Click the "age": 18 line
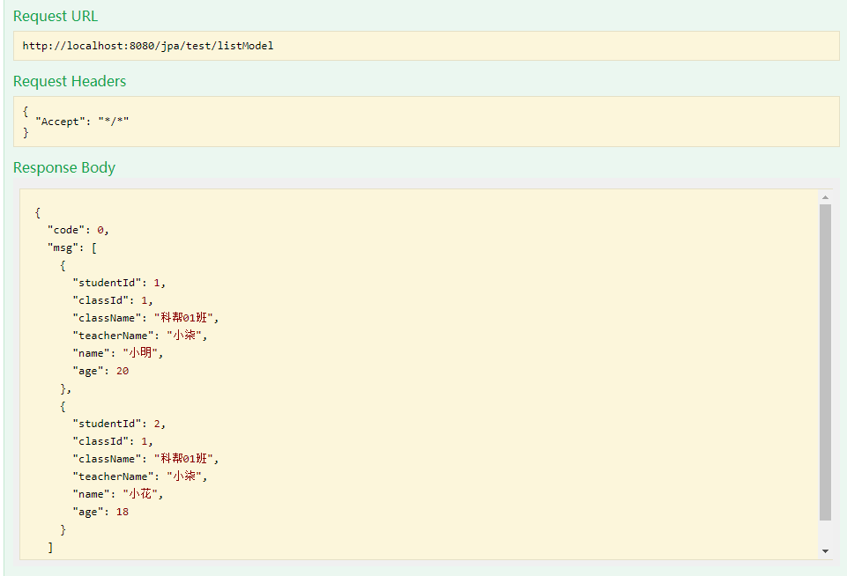This screenshot has height=576, width=847. [x=100, y=512]
